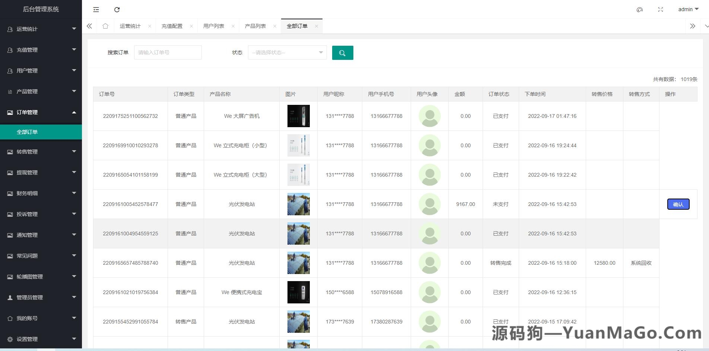Screen dimensions: 709x351
Task: Click the page refresh icon
Action: point(117,10)
